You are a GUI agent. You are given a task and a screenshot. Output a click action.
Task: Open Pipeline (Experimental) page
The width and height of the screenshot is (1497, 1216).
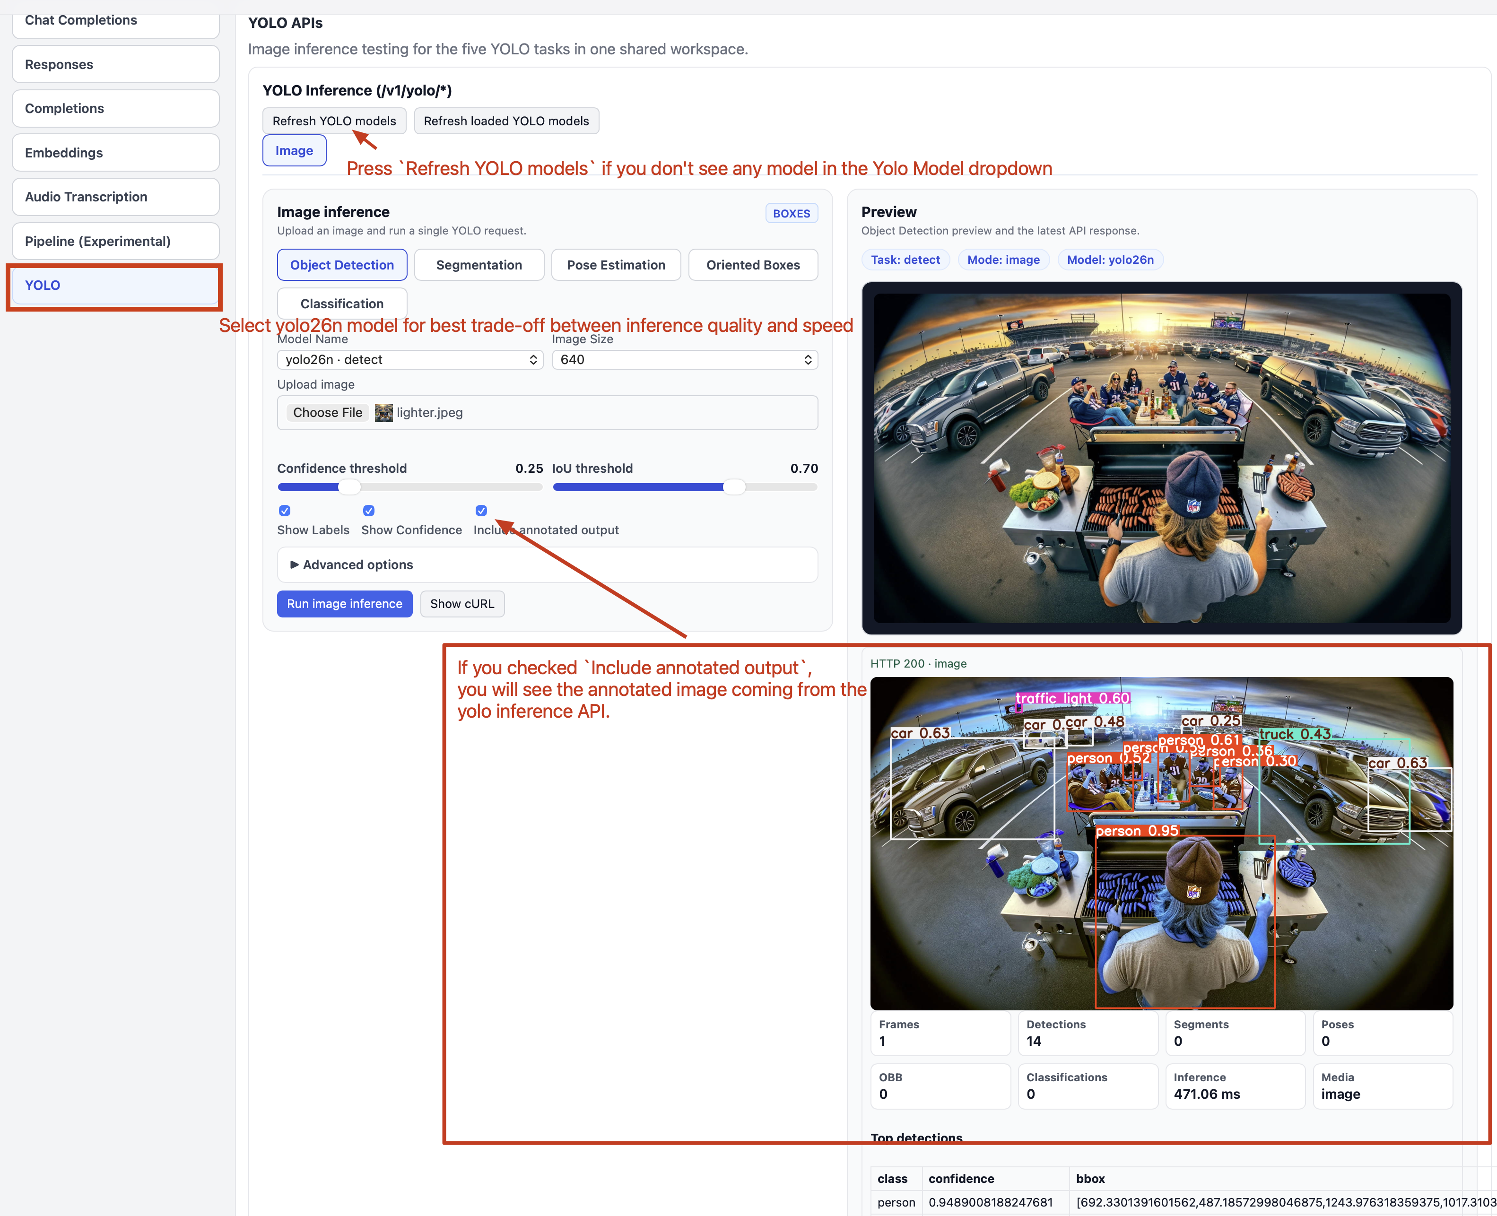115,241
